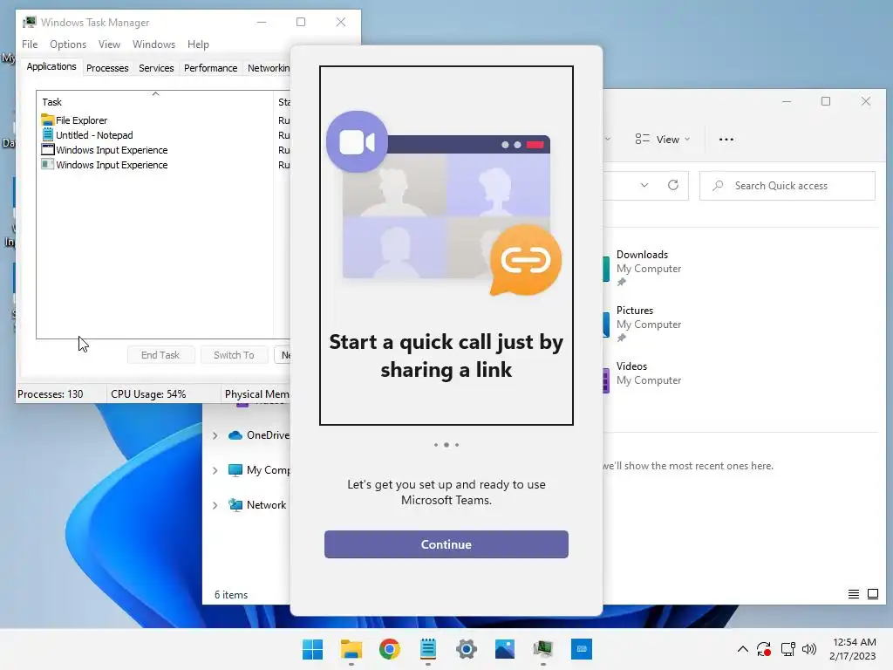Open the File menu in Task Manager
The image size is (893, 670).
point(30,44)
